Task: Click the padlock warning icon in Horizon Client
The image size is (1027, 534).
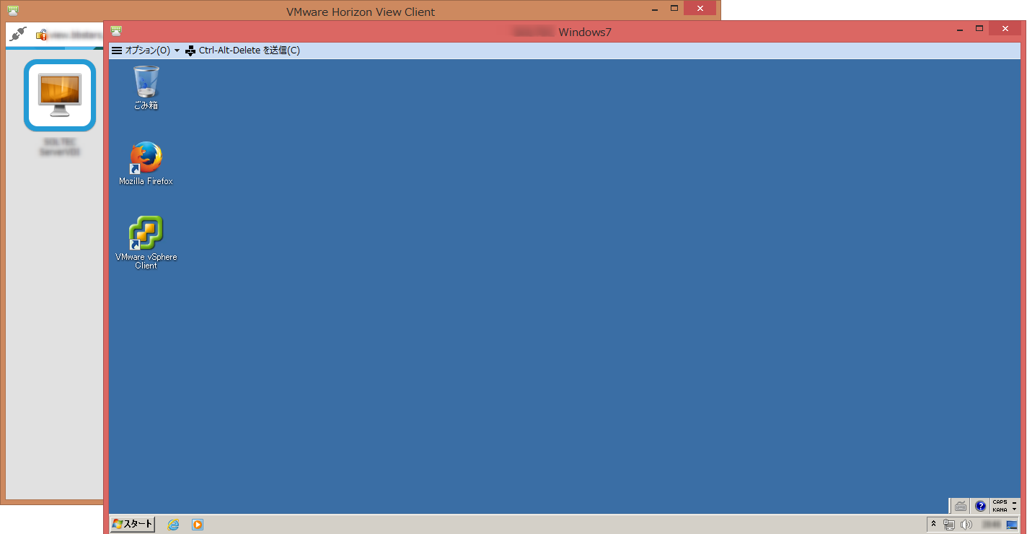Action: point(41,34)
